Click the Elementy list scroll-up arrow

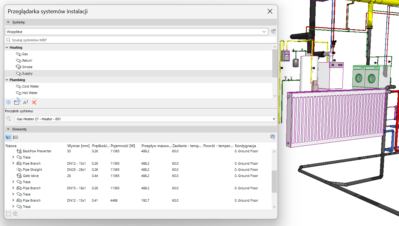click(274, 151)
